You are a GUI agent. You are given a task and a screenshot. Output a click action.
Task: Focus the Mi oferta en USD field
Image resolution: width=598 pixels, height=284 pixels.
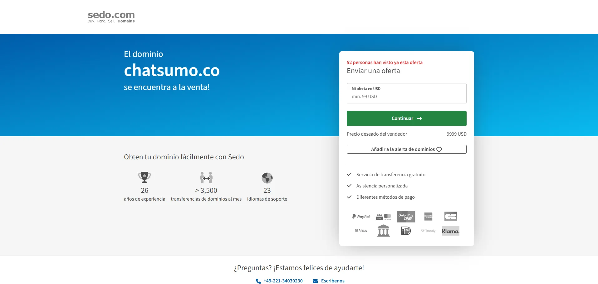tap(406, 93)
